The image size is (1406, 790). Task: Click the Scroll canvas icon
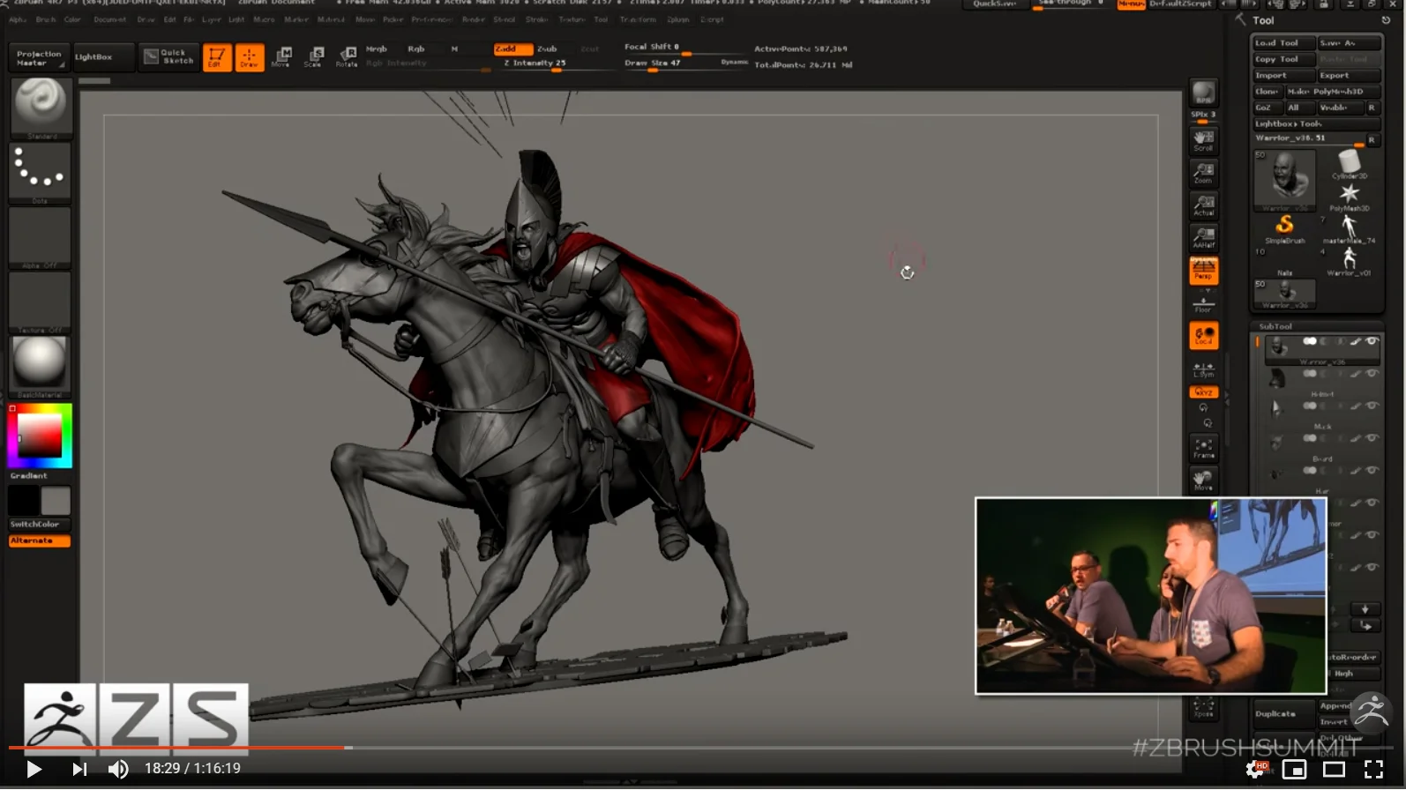[x=1203, y=141]
